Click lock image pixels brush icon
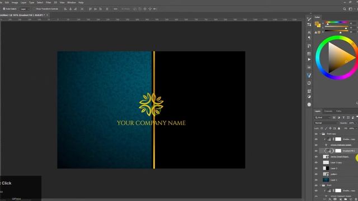This screenshot has height=201, width=358. coord(326,128)
